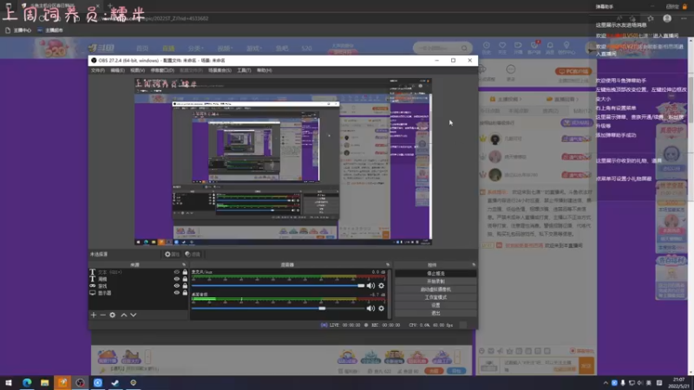Image resolution: width=694 pixels, height=390 pixels.
Task: Open source properties gear in Sources toolbar
Action: (x=113, y=315)
